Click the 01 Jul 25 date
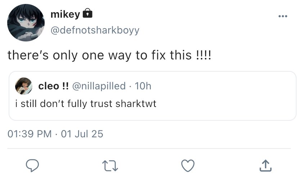The width and height of the screenshot is (298, 182). click(82, 134)
